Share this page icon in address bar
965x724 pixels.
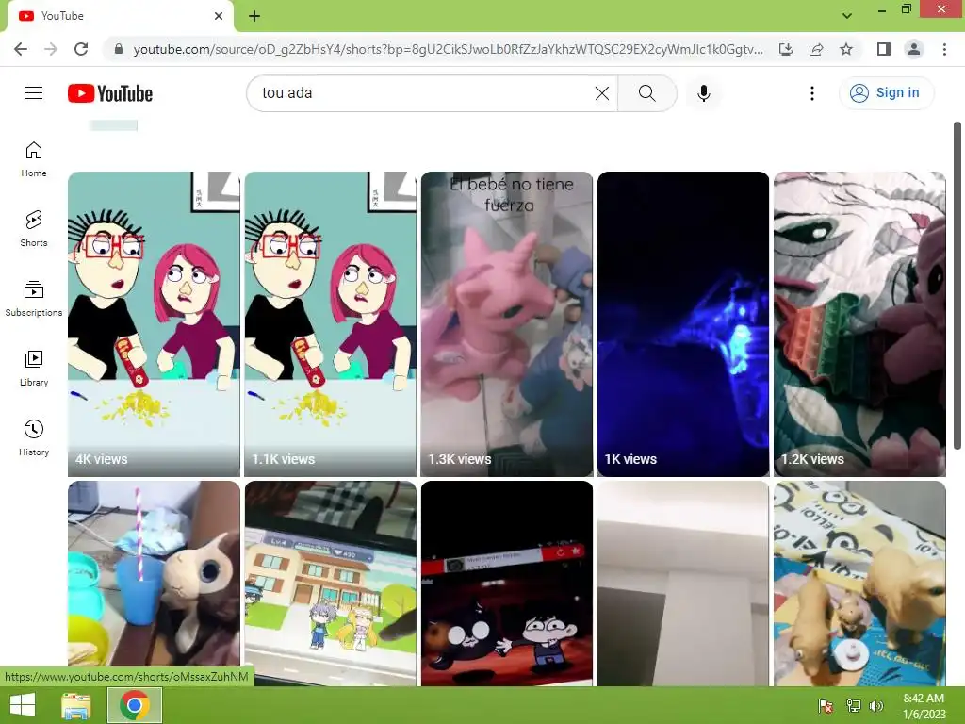pyautogui.click(x=816, y=49)
